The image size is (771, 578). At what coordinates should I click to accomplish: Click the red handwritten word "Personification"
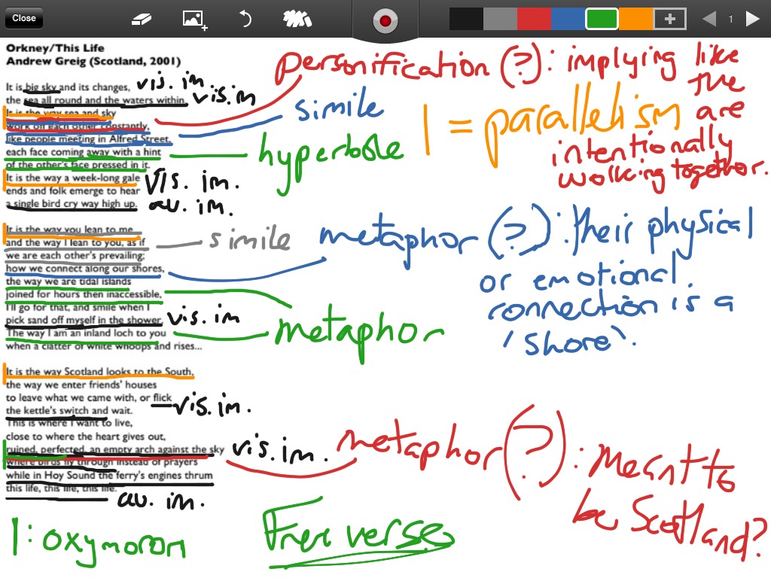[382, 67]
